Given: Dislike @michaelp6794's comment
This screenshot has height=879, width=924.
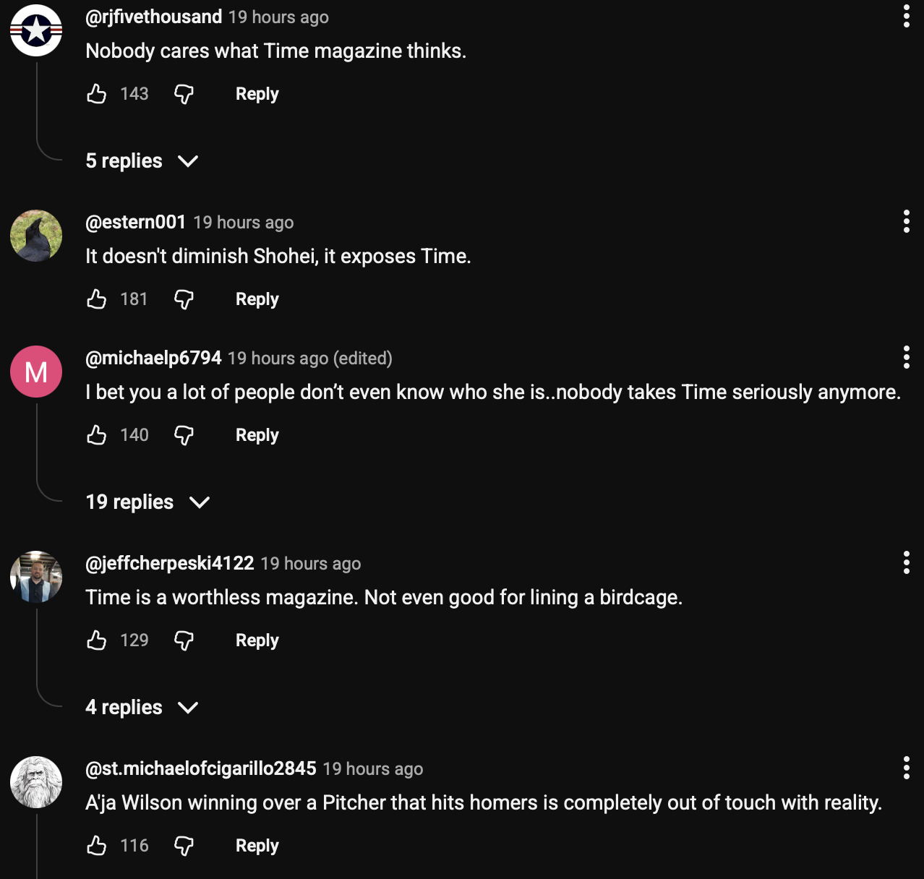Looking at the screenshot, I should (x=184, y=435).
